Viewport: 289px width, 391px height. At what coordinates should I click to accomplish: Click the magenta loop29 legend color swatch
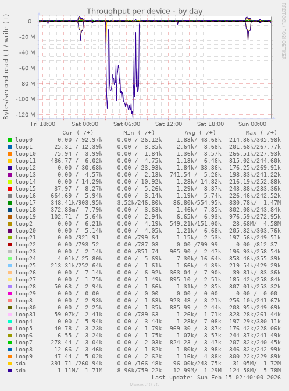(10, 294)
